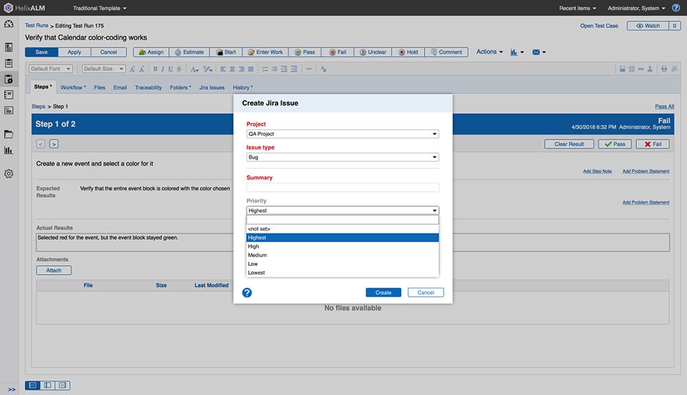This screenshot has height=395, width=687.
Task: Click the Priority dropdown search field
Action: pyautogui.click(x=343, y=220)
